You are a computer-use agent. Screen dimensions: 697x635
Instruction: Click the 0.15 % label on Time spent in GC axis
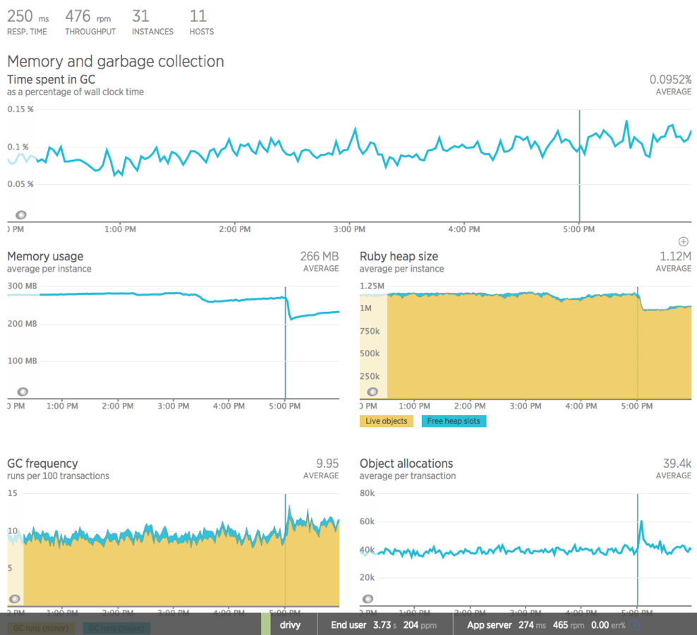(20, 109)
